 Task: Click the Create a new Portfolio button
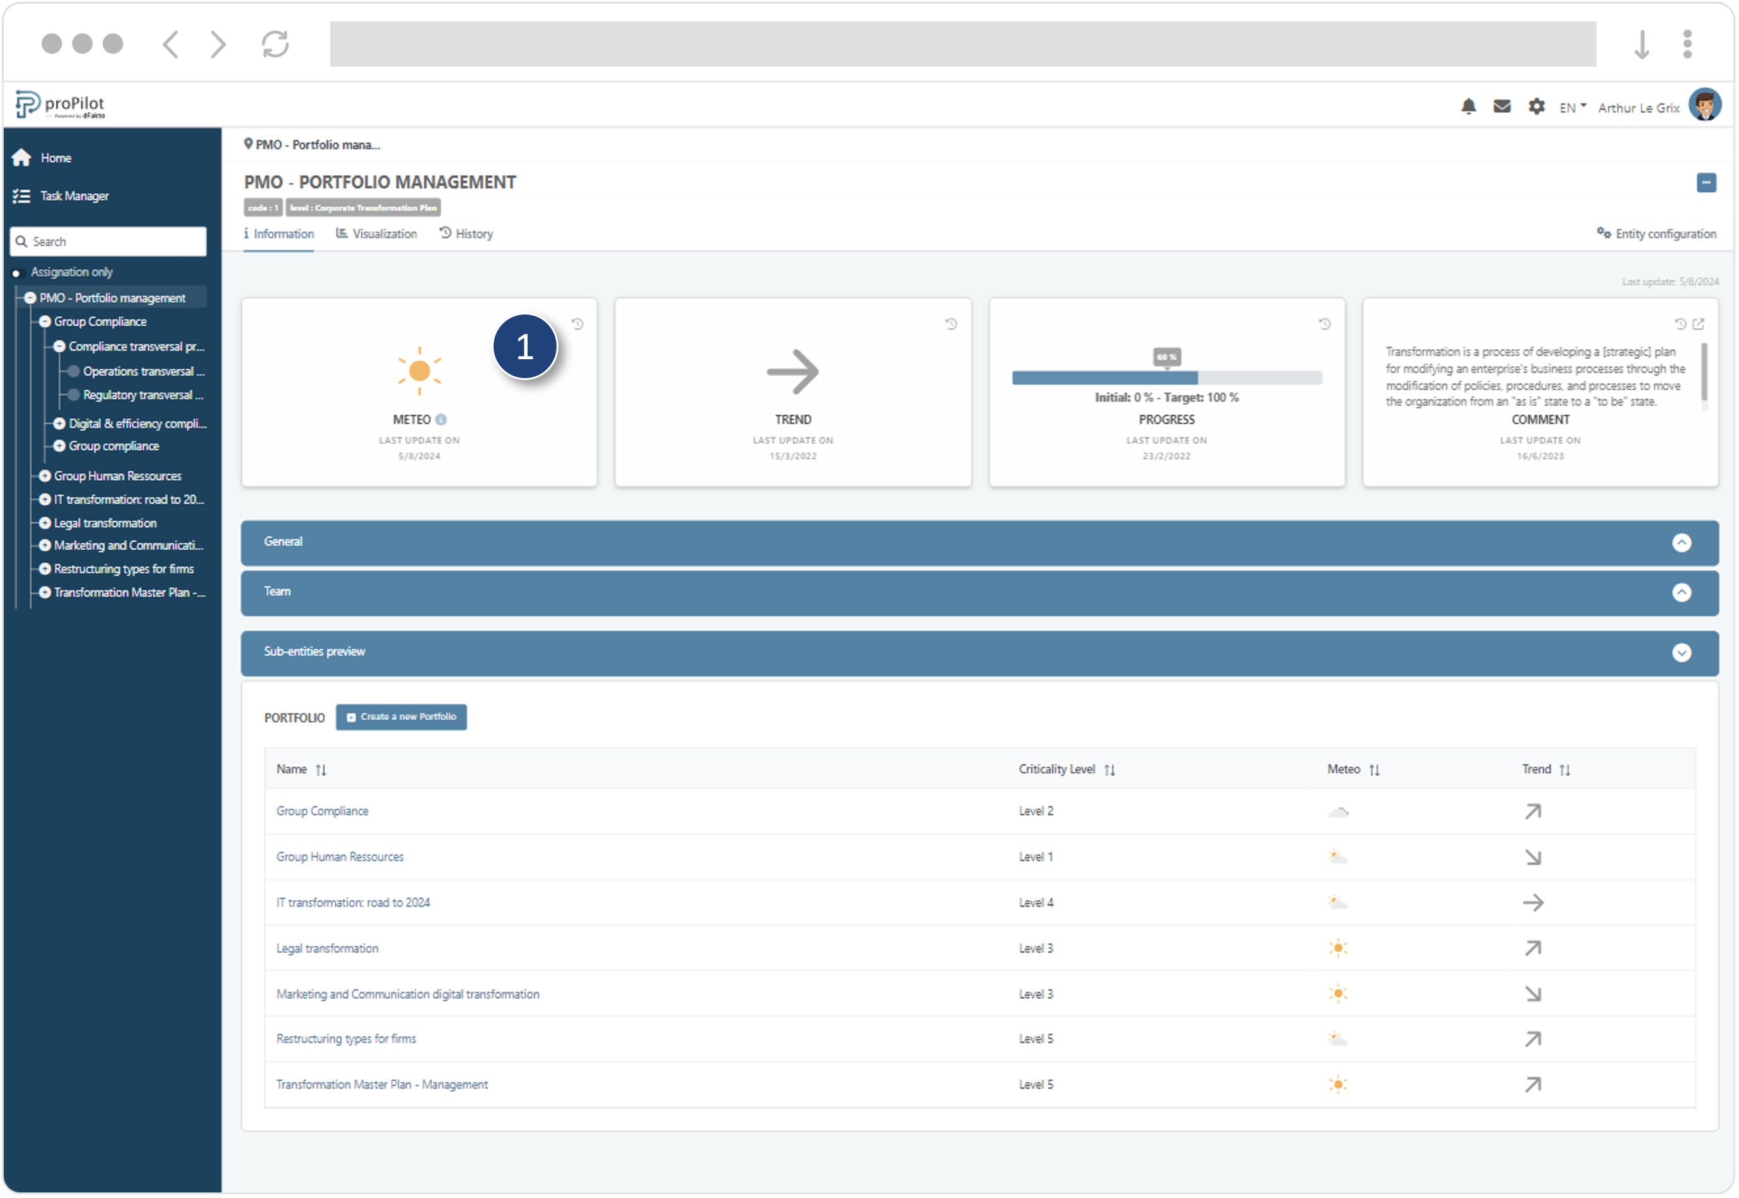pos(402,718)
